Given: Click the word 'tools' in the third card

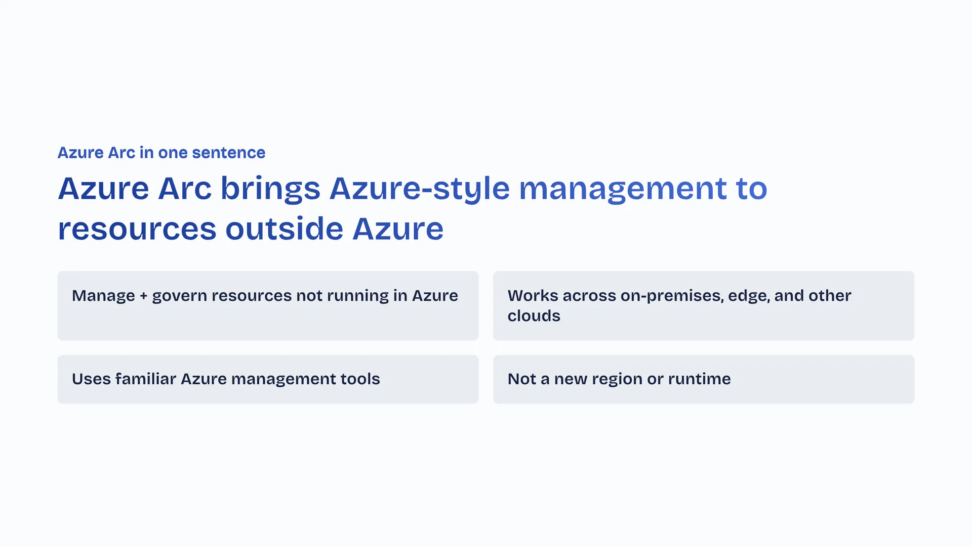Looking at the screenshot, I should [360, 379].
